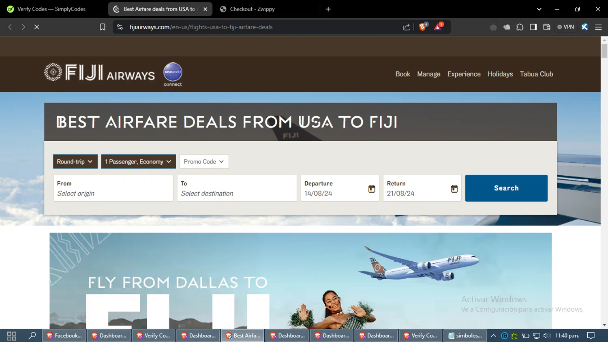Open the Brave Wallet icon

click(x=547, y=27)
